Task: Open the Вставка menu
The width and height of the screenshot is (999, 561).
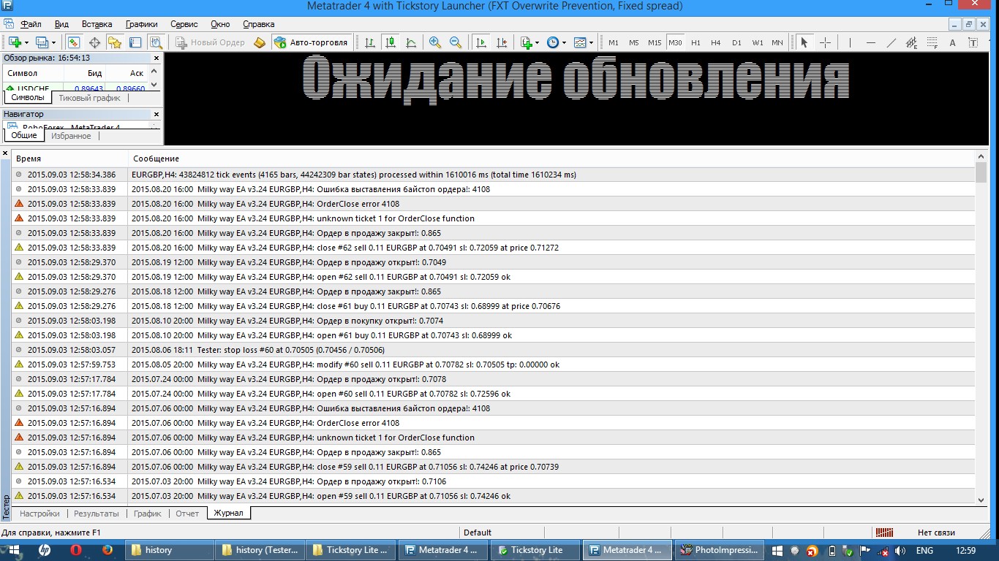Action: (x=97, y=24)
